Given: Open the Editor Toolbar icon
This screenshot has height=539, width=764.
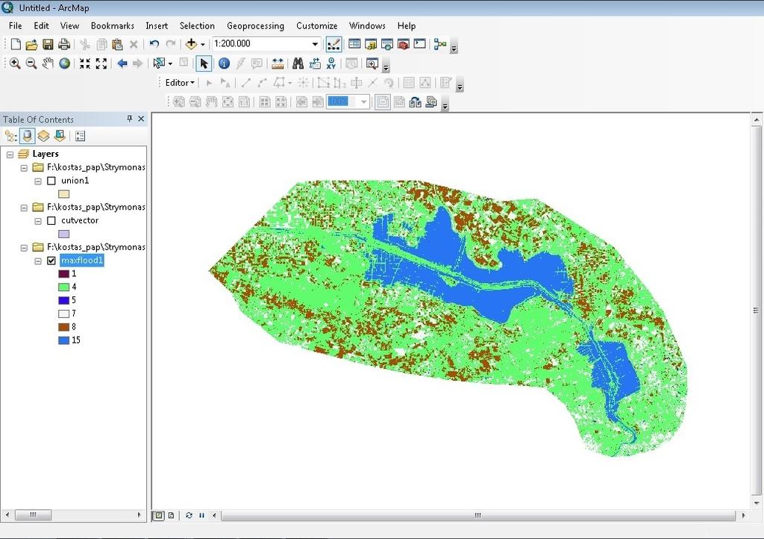Looking at the screenshot, I should [x=334, y=44].
